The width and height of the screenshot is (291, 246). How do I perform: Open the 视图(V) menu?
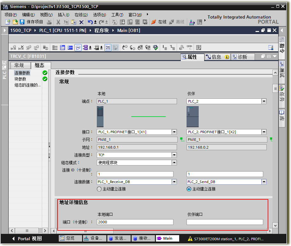pos(46,14)
